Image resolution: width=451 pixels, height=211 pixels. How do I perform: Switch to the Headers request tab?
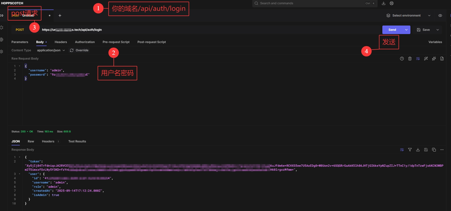tap(61, 42)
